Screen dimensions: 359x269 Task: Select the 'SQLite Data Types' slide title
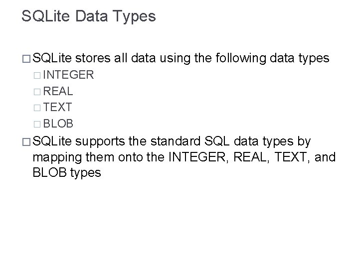(89, 16)
